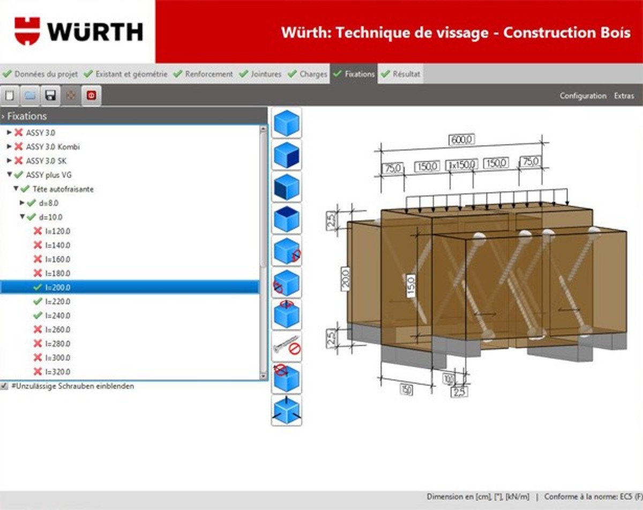
Task: Click the 1x150,0 spacing dimension label
Action: click(461, 164)
